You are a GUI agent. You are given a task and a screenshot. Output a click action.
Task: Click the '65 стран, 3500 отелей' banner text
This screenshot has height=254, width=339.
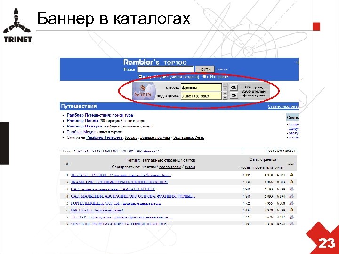[254, 91]
